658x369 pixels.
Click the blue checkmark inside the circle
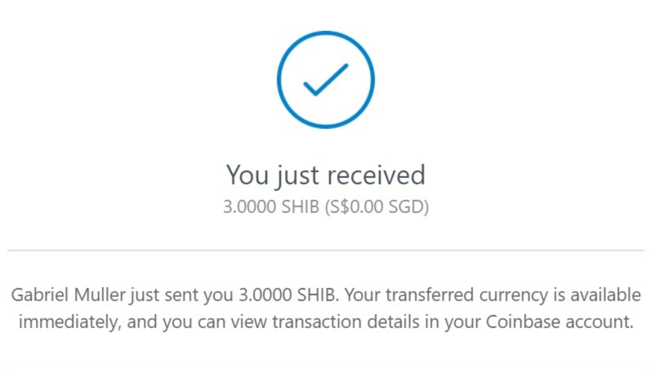326,80
